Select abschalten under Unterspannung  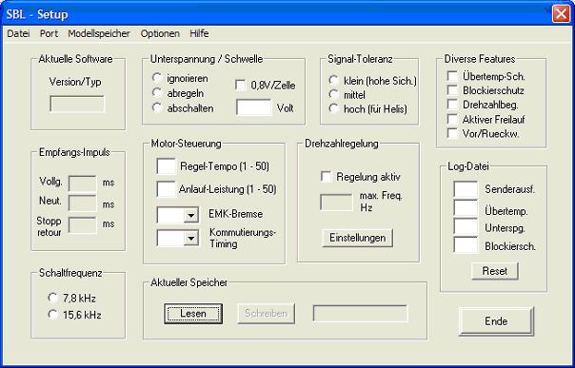click(x=157, y=108)
